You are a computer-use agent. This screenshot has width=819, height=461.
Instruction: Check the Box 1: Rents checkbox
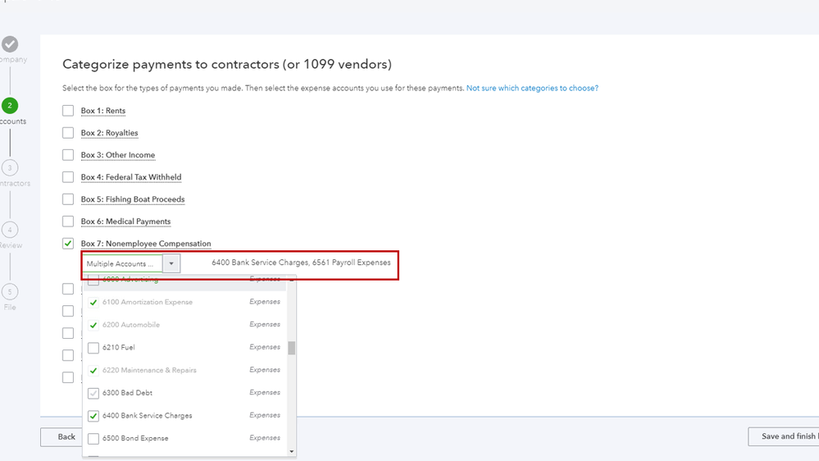(68, 111)
